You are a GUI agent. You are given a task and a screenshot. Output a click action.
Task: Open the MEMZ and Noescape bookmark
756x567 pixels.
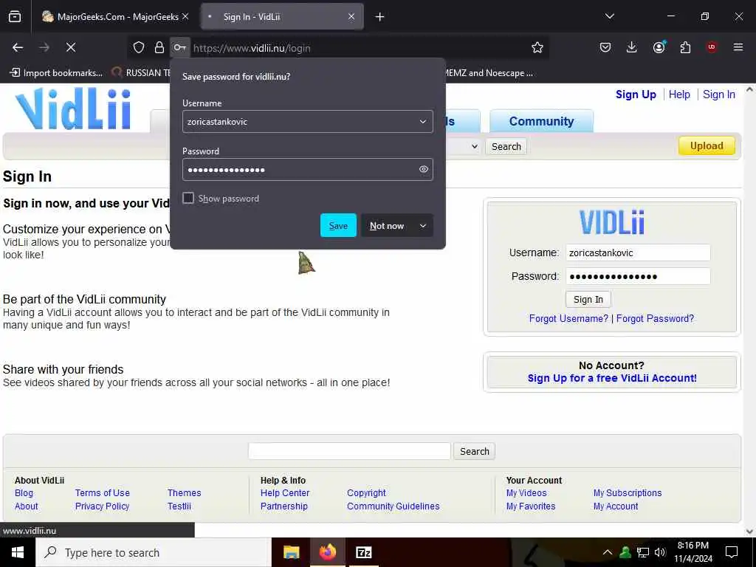[488, 73]
